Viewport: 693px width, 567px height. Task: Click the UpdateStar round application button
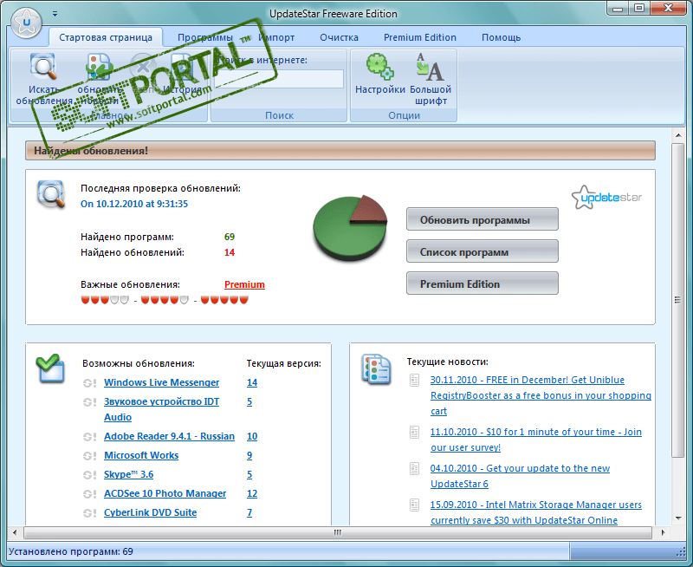point(27,23)
